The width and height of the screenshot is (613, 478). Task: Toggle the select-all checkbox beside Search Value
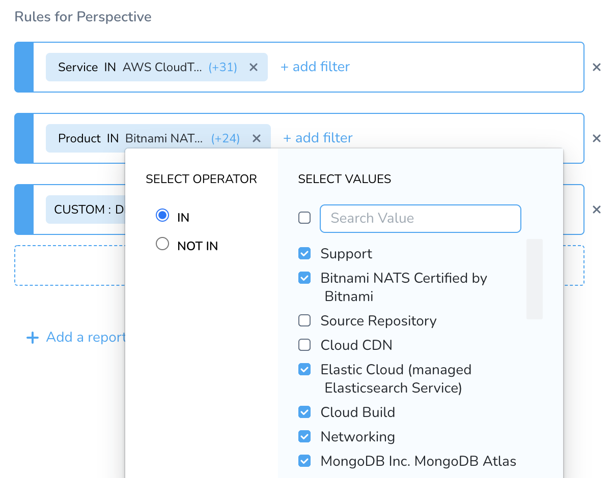pyautogui.click(x=304, y=218)
